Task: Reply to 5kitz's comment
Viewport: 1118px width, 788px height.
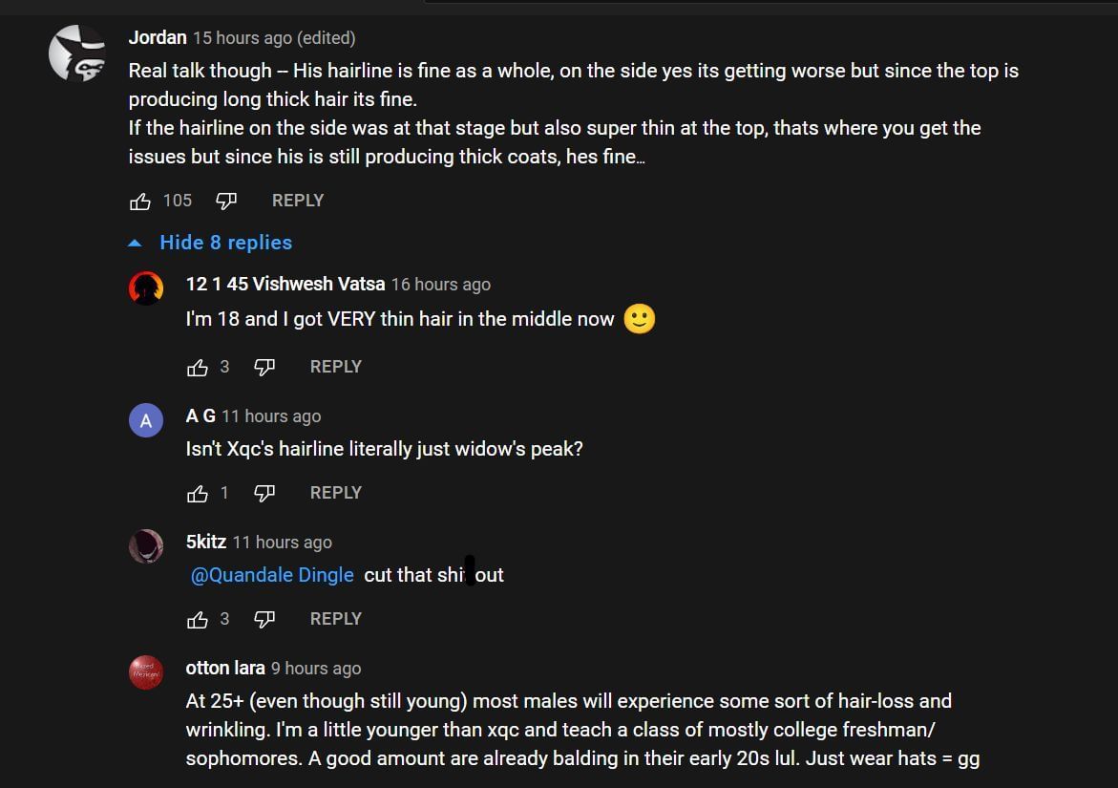Action: (x=336, y=619)
